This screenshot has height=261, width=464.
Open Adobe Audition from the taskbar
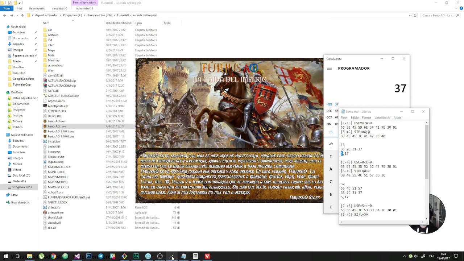tap(136, 256)
